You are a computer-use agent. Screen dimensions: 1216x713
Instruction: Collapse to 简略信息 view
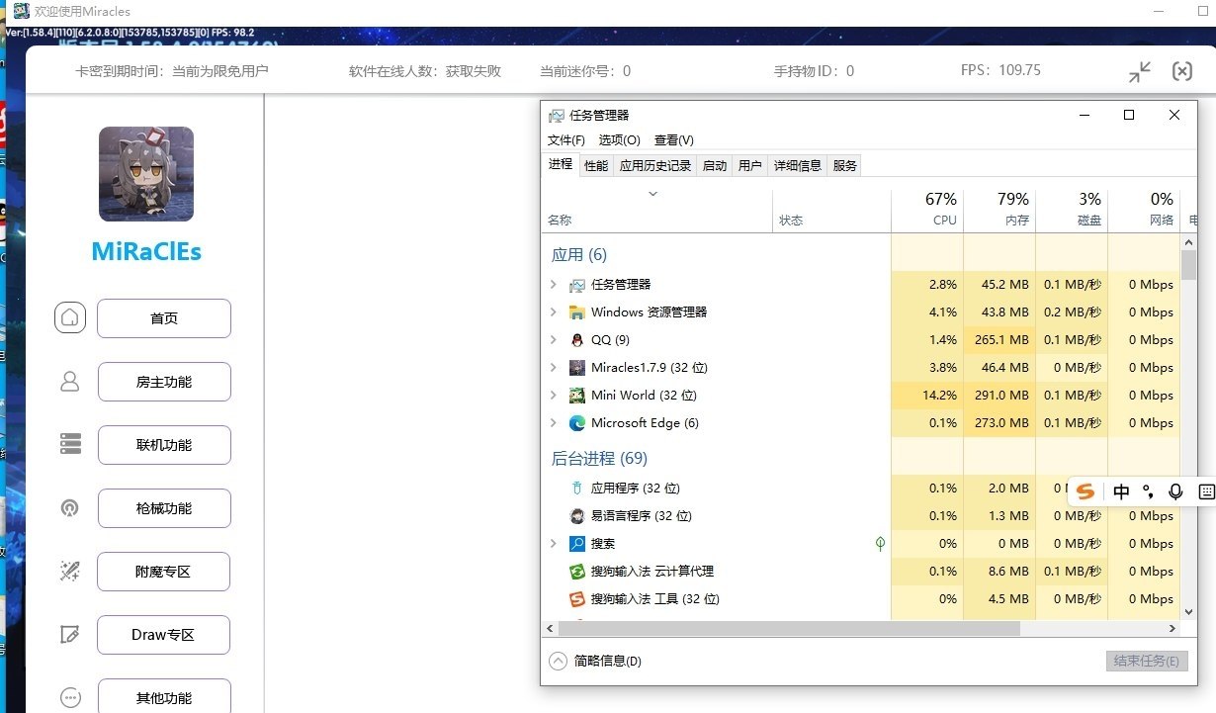click(x=595, y=661)
